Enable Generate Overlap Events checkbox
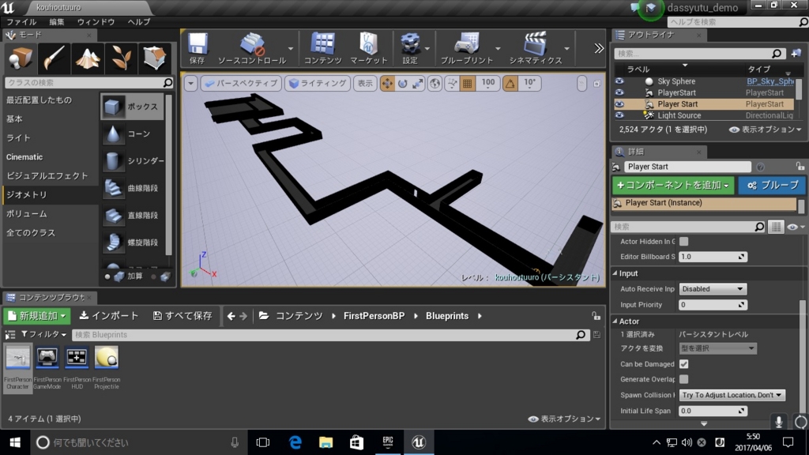This screenshot has height=455, width=809. pyautogui.click(x=683, y=379)
